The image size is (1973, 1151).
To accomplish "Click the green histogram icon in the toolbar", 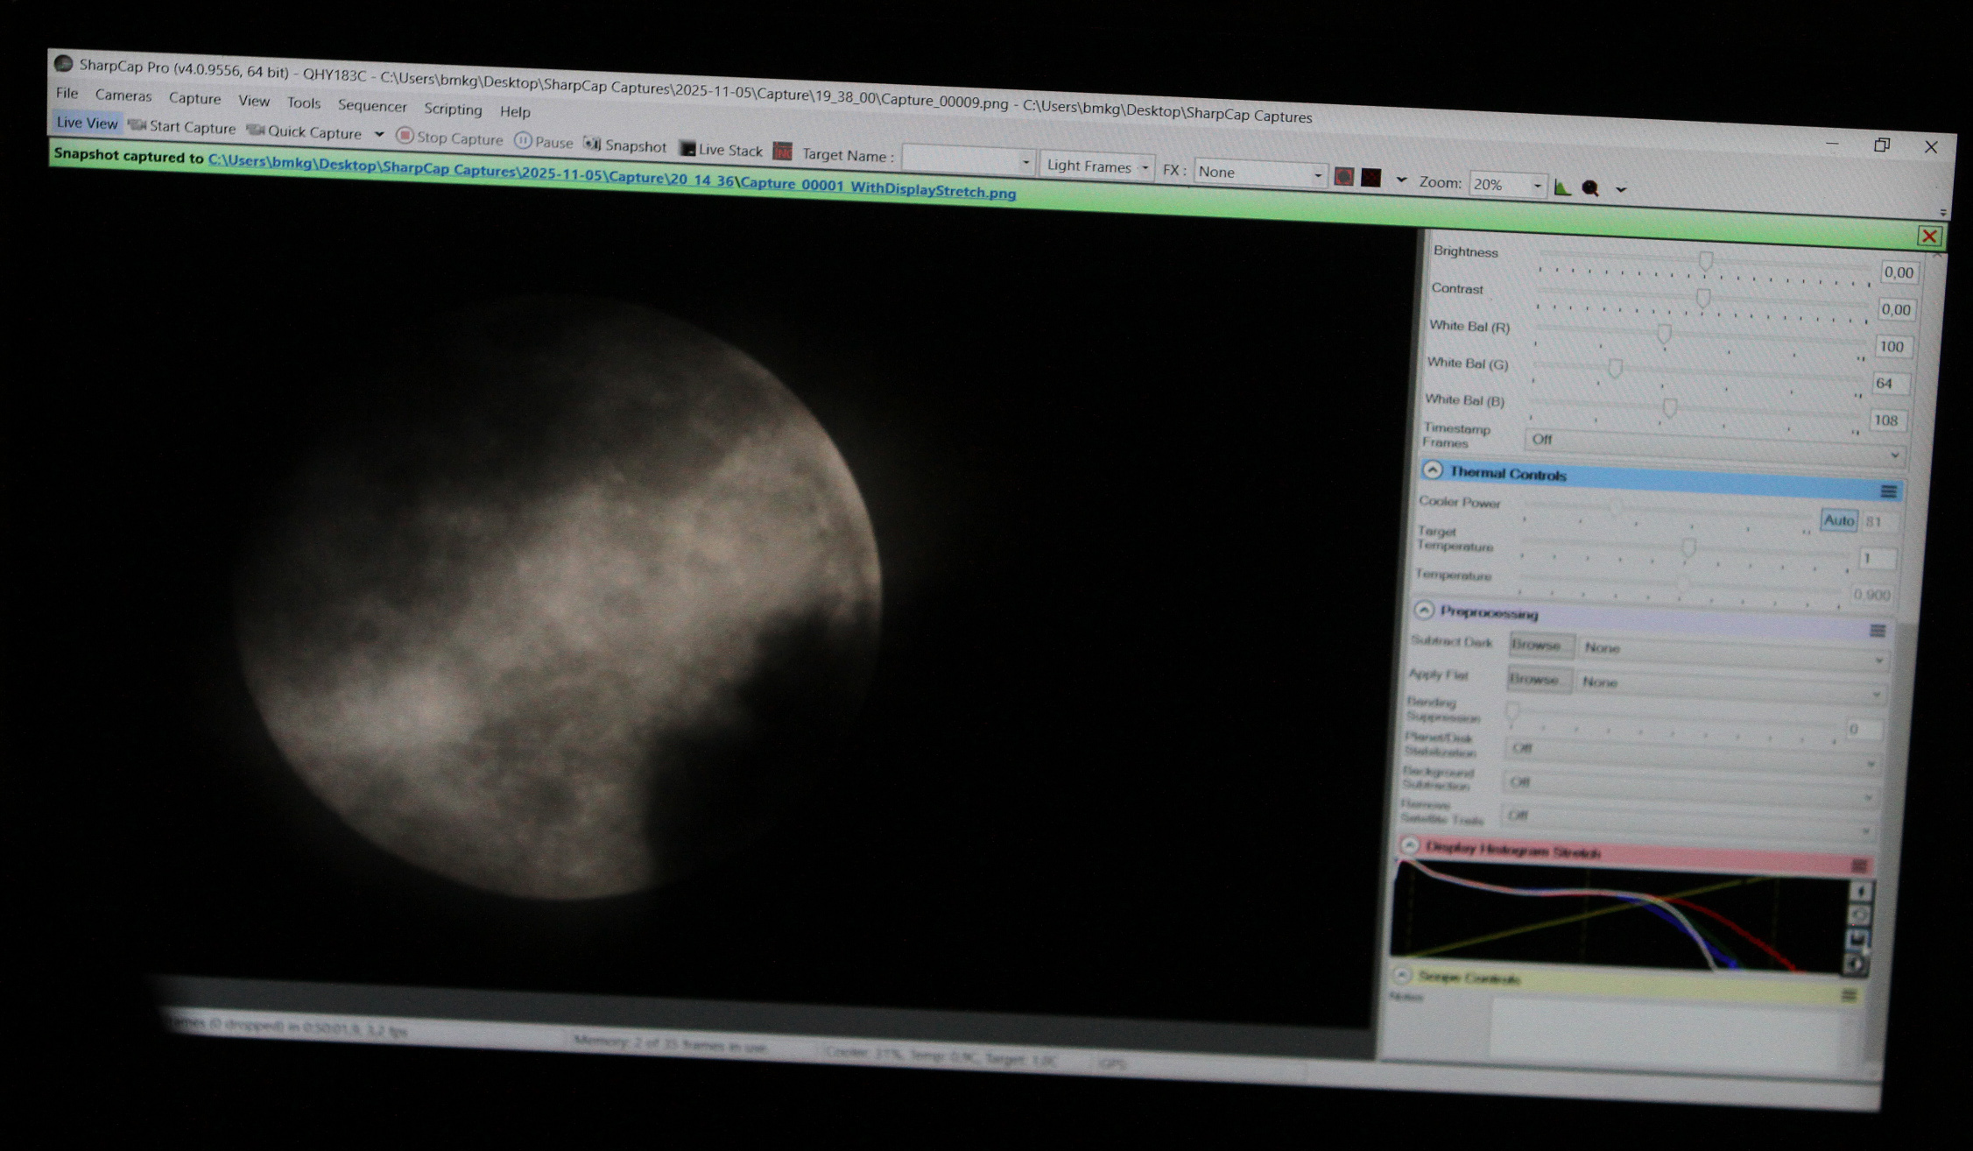I will [1562, 186].
